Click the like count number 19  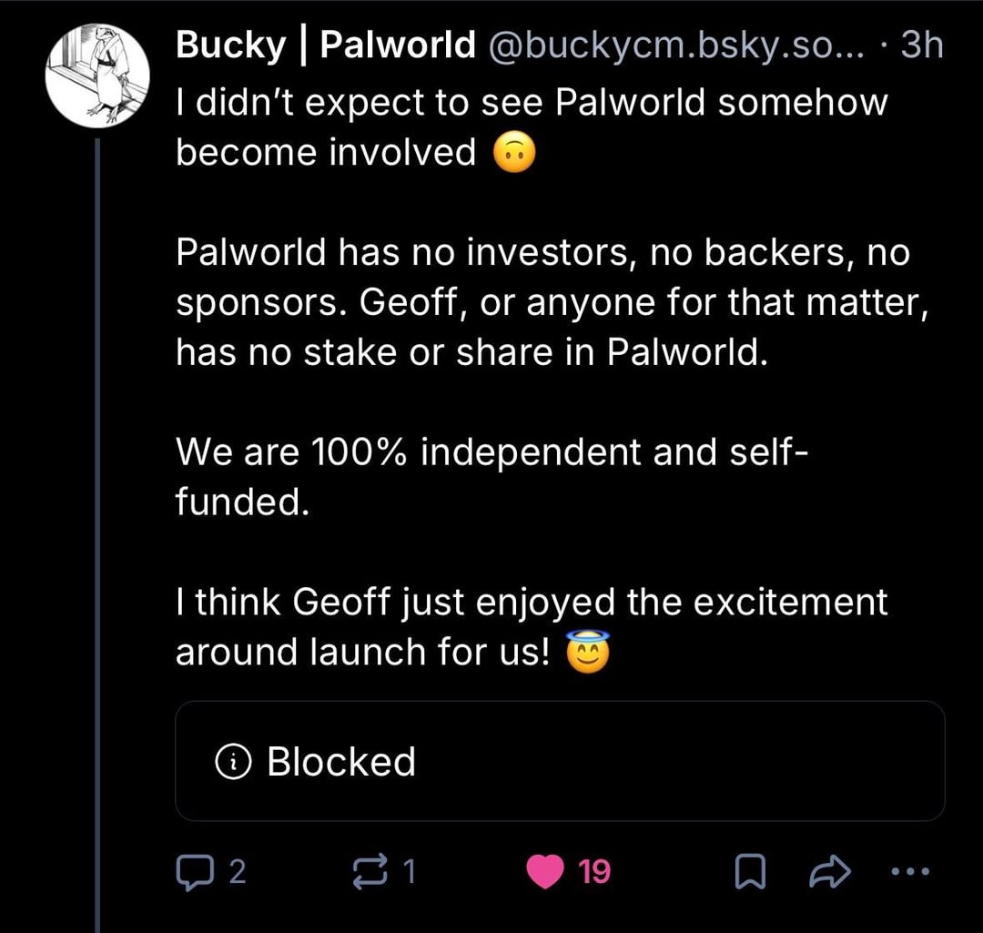pos(594,874)
